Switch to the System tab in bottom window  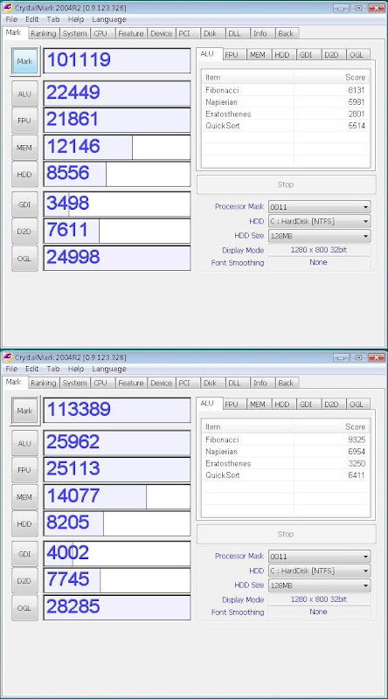pyautogui.click(x=74, y=383)
